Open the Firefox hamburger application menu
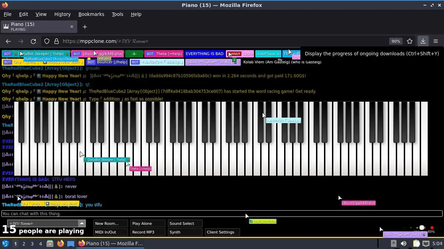 tap(436, 41)
